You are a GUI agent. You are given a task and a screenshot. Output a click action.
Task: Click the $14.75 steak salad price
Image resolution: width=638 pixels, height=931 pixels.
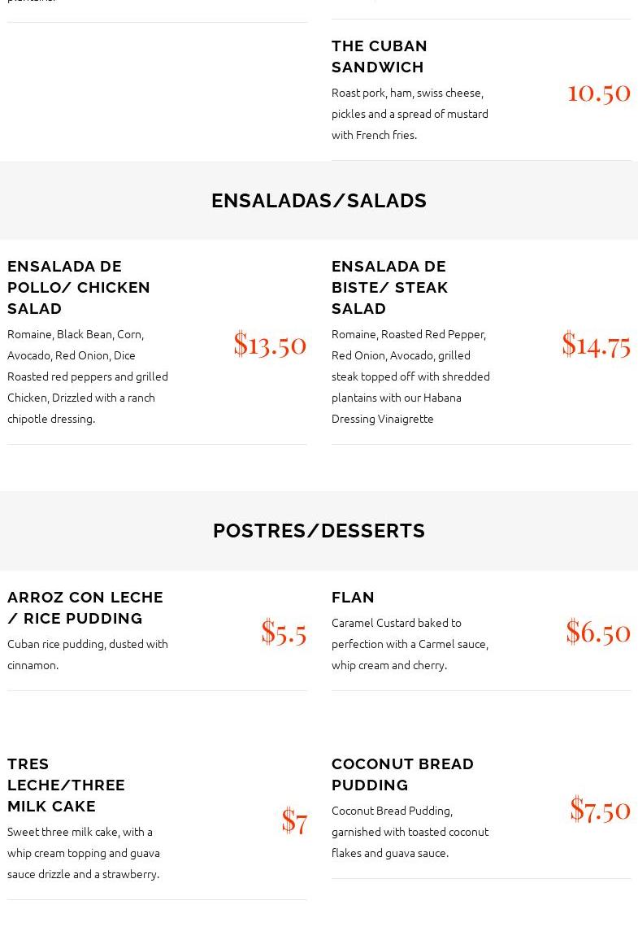click(x=597, y=345)
